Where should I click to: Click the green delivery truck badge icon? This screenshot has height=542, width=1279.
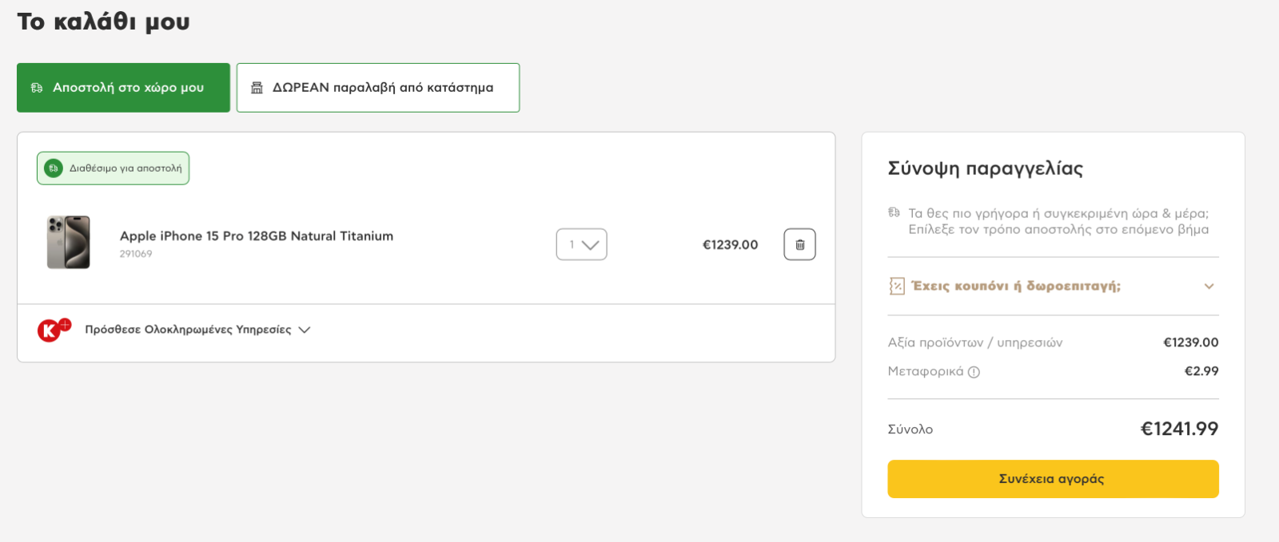click(54, 168)
